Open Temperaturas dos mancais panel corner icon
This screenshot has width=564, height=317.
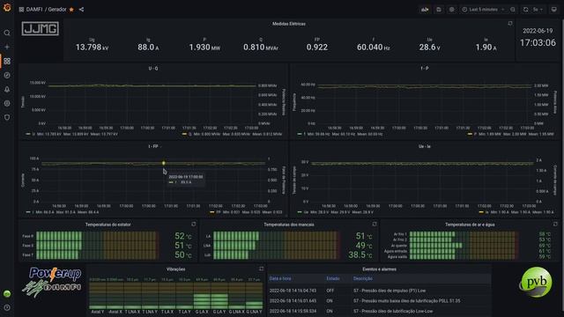tap(375, 225)
